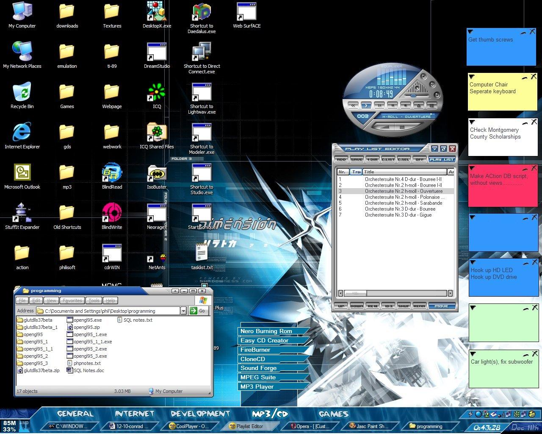Expand the Address bar dropdown in programming window

[x=183, y=311]
